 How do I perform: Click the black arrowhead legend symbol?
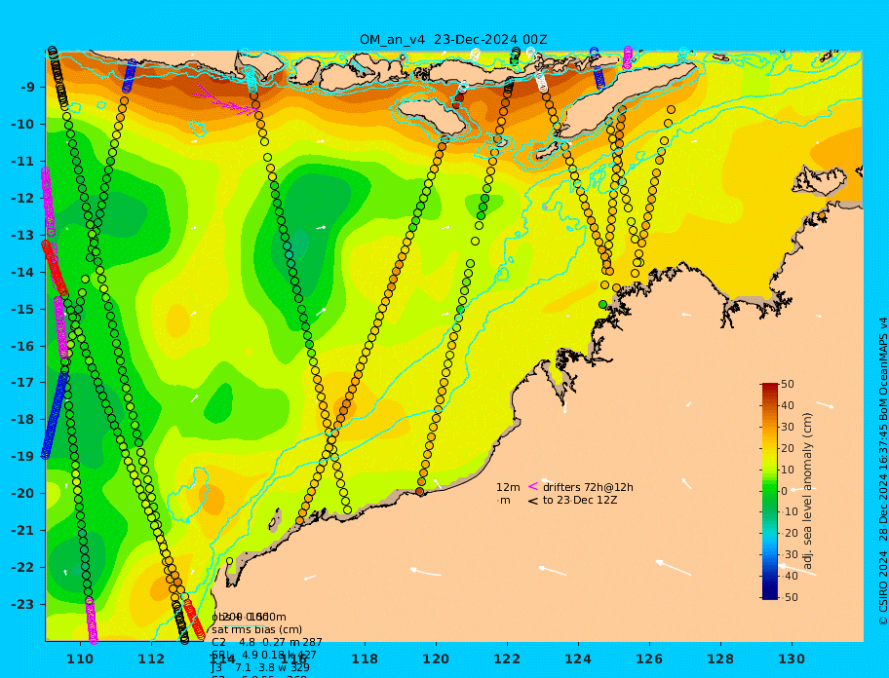point(533,501)
